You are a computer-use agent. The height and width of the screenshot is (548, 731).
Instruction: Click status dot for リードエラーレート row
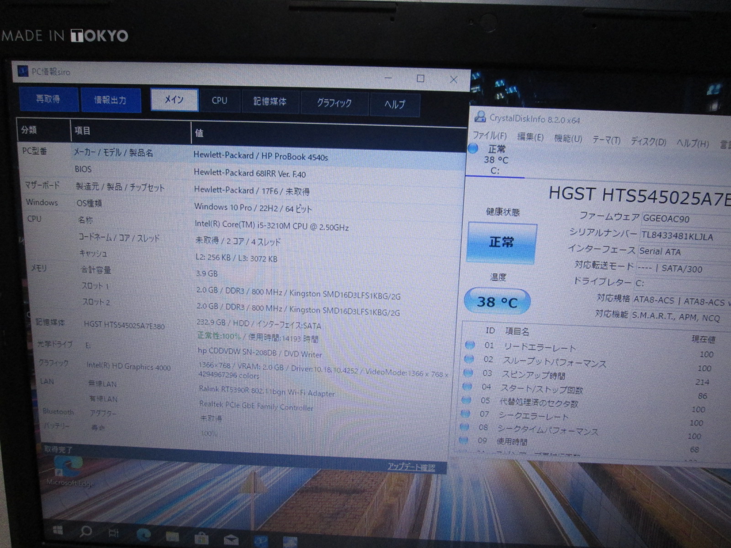point(469,345)
